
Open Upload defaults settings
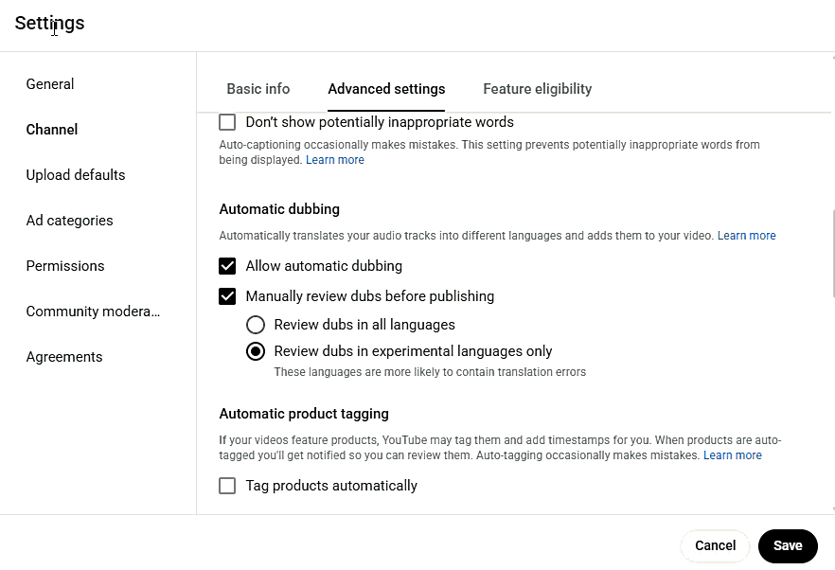click(76, 174)
